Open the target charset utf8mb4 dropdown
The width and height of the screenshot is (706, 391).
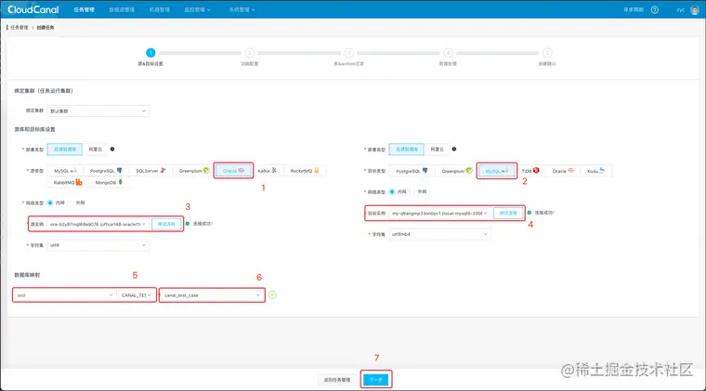(440, 234)
